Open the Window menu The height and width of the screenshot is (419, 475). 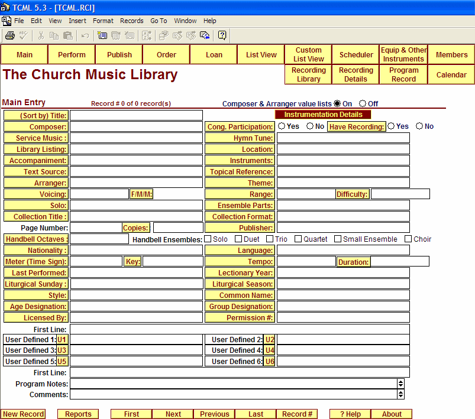tap(185, 21)
